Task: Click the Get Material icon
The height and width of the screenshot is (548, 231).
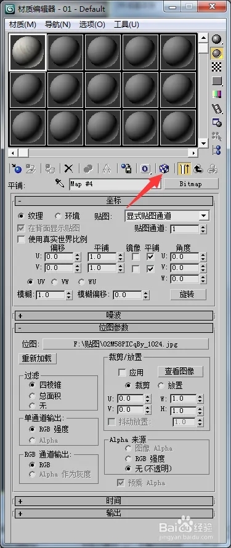Action: (x=16, y=168)
